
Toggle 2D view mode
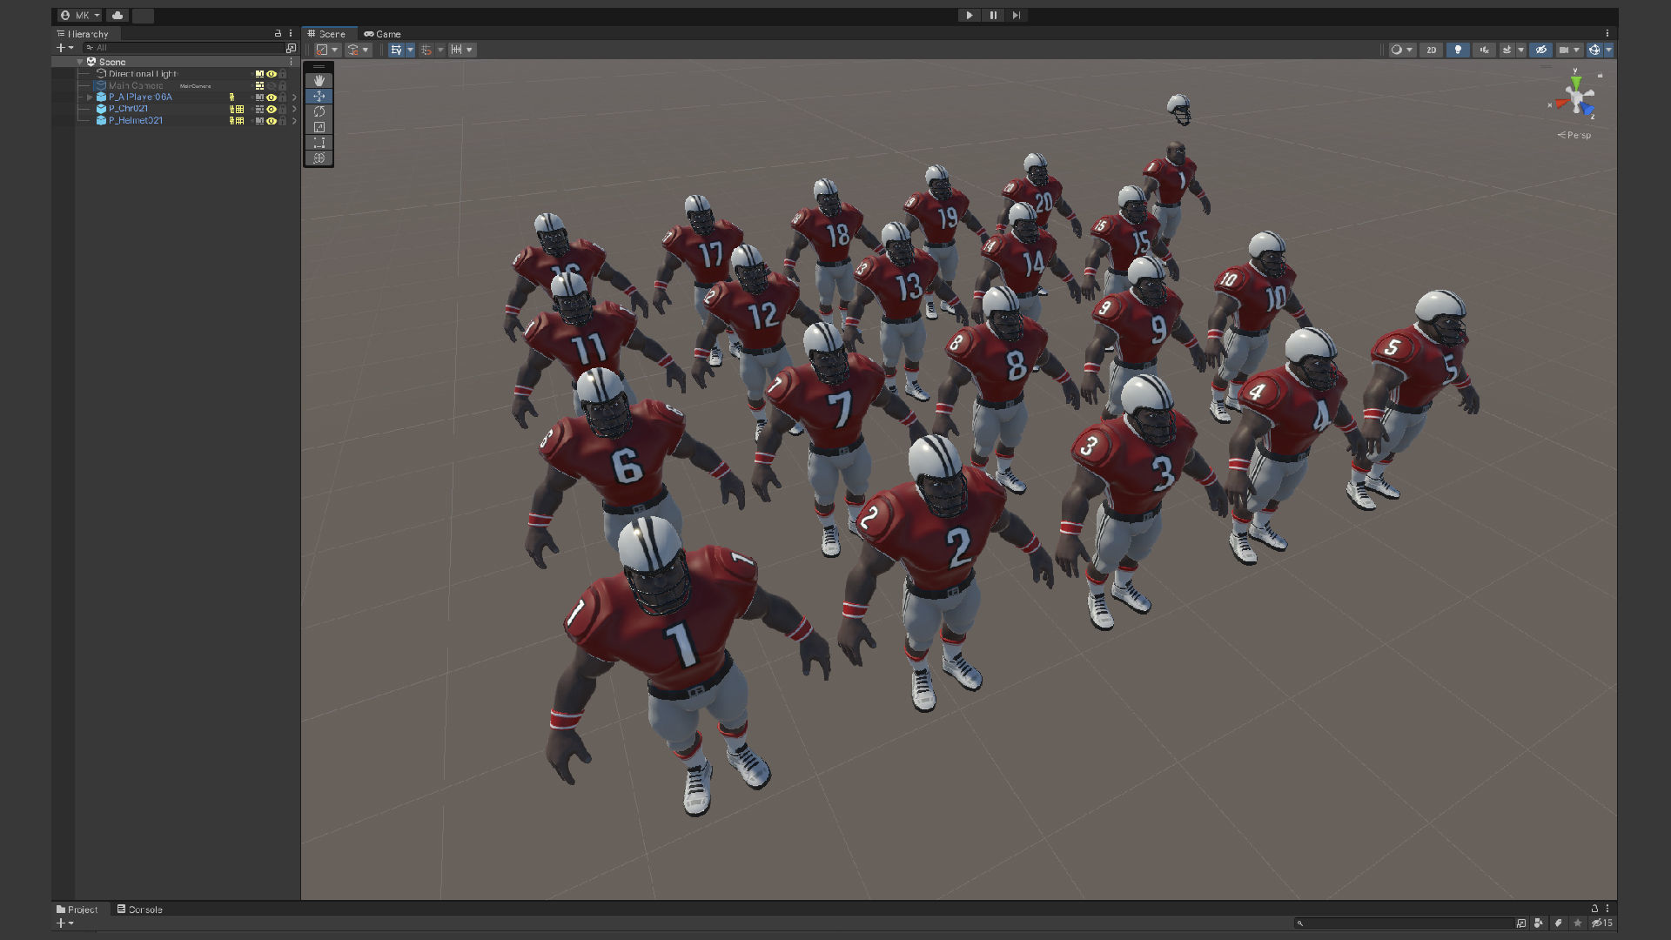pyautogui.click(x=1431, y=50)
